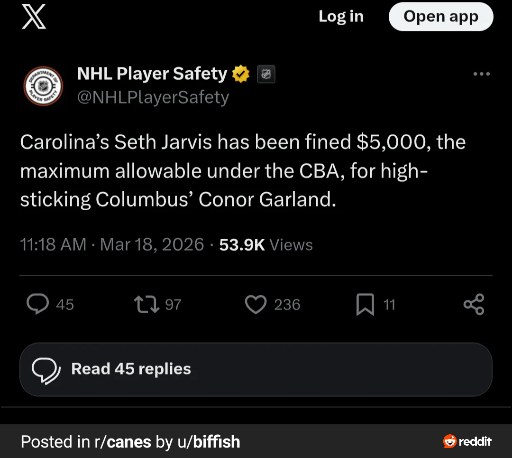The height and width of the screenshot is (458, 512).
Task: Click the NHL Player Safety profile avatar
Action: click(x=43, y=86)
